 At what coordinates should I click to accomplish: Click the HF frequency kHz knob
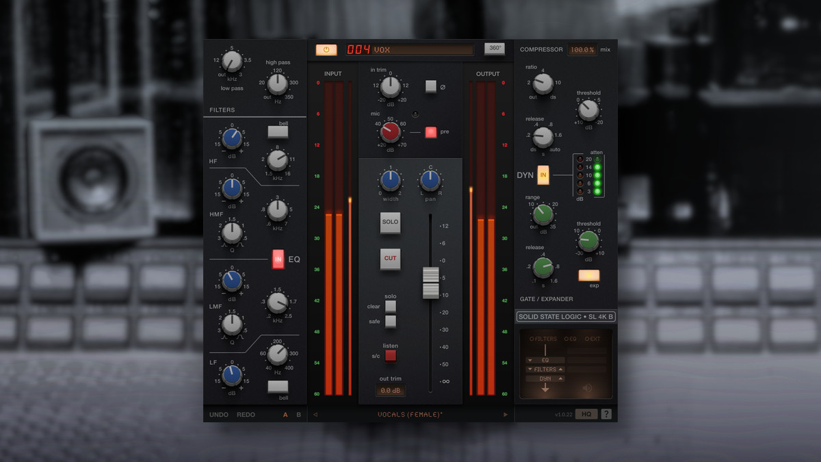(x=277, y=160)
